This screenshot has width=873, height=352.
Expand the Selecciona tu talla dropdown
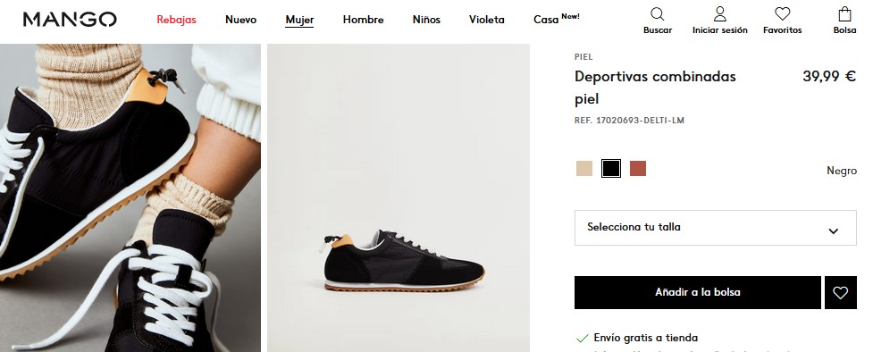pos(716,228)
